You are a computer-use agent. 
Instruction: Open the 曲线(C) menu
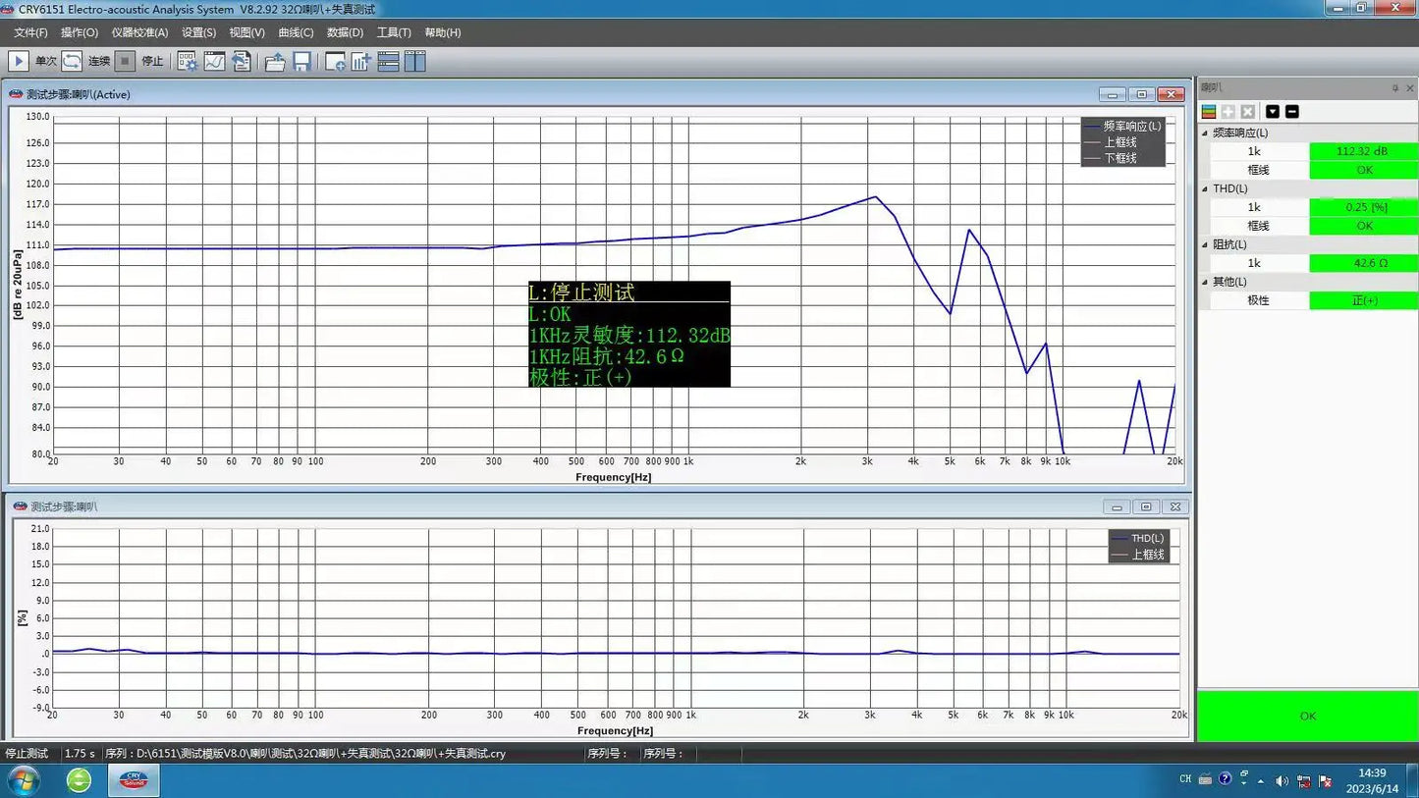(x=296, y=32)
